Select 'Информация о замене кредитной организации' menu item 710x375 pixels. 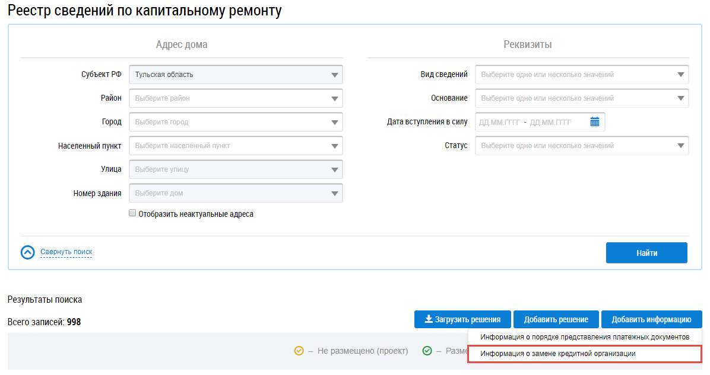coord(558,354)
